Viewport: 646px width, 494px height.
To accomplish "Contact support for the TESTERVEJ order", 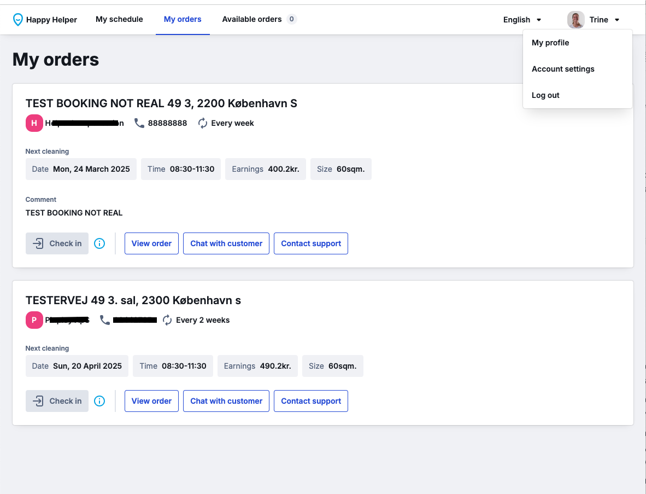I will [x=311, y=401].
